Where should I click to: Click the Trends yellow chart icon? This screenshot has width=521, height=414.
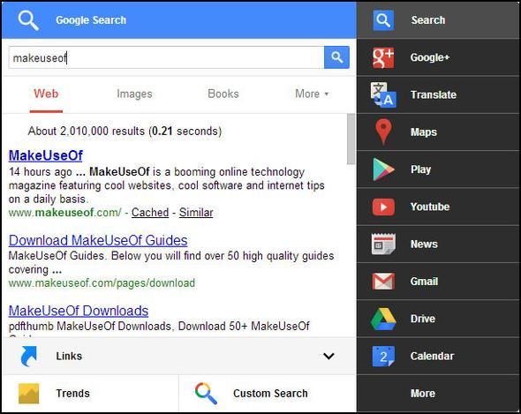click(x=28, y=394)
